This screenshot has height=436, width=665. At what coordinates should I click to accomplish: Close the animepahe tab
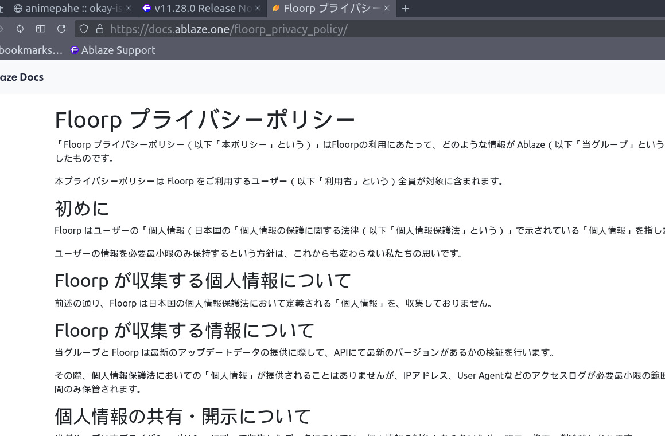tap(129, 8)
